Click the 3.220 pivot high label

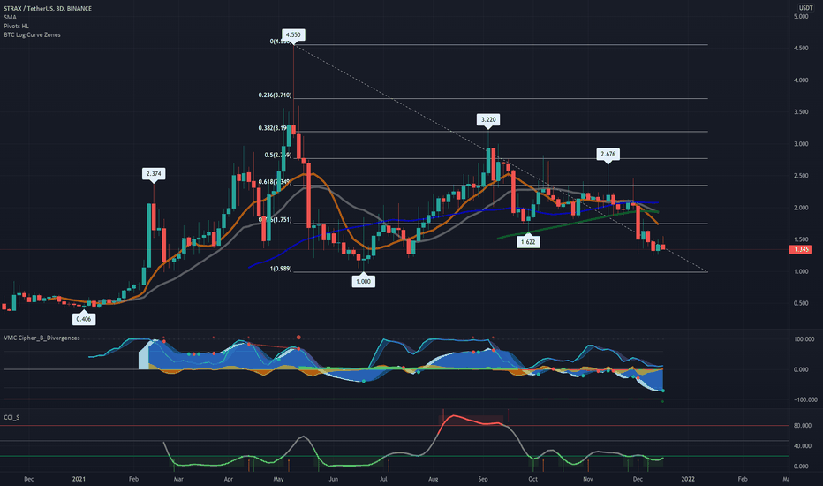click(x=488, y=120)
